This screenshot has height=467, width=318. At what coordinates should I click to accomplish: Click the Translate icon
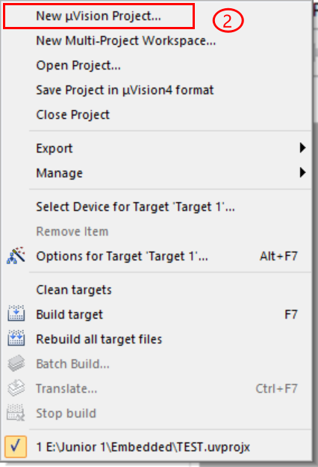(16, 388)
